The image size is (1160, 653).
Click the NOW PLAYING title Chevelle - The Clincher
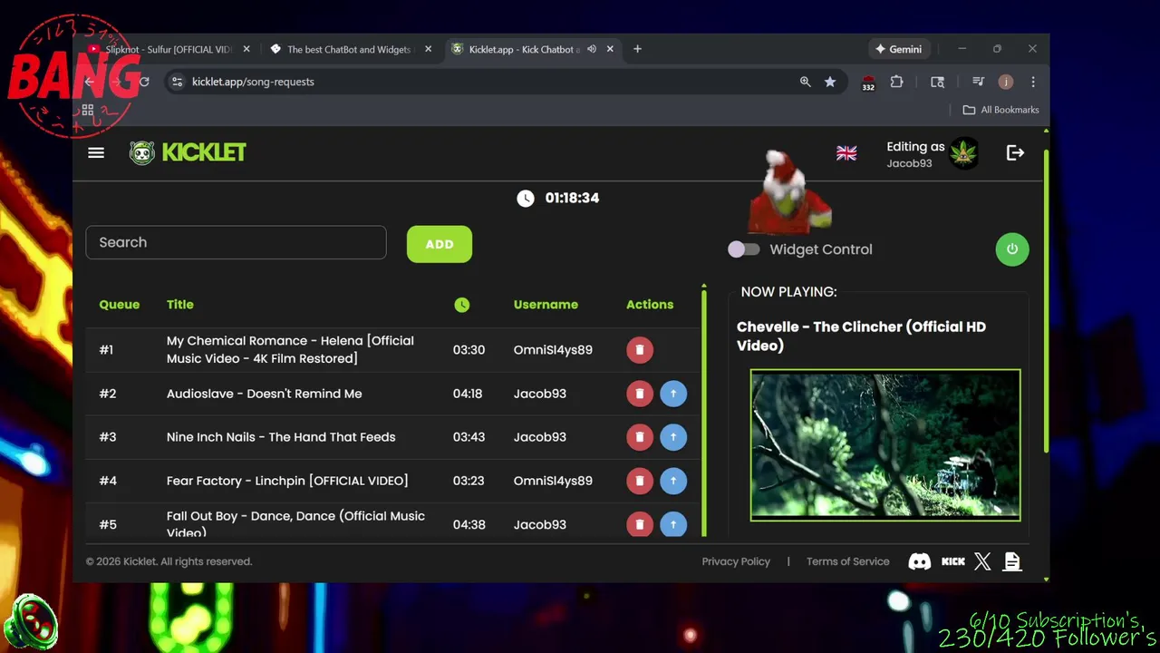click(861, 336)
